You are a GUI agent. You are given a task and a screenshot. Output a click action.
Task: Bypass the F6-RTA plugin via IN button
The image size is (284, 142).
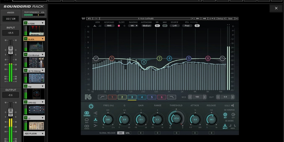pos(26,39)
